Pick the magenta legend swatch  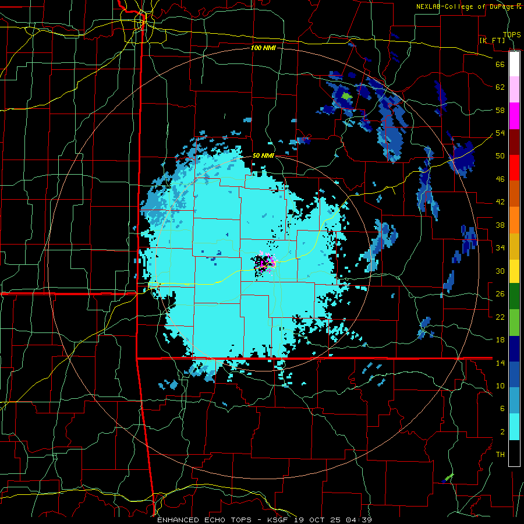click(x=514, y=116)
